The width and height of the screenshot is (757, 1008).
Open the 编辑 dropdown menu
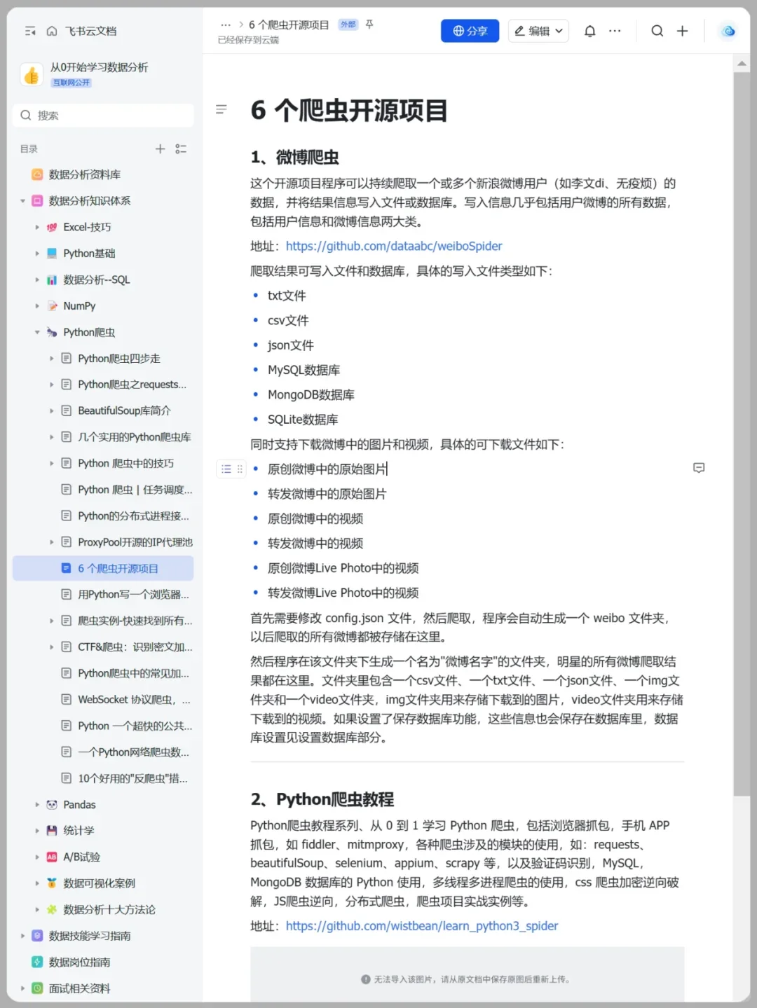538,31
